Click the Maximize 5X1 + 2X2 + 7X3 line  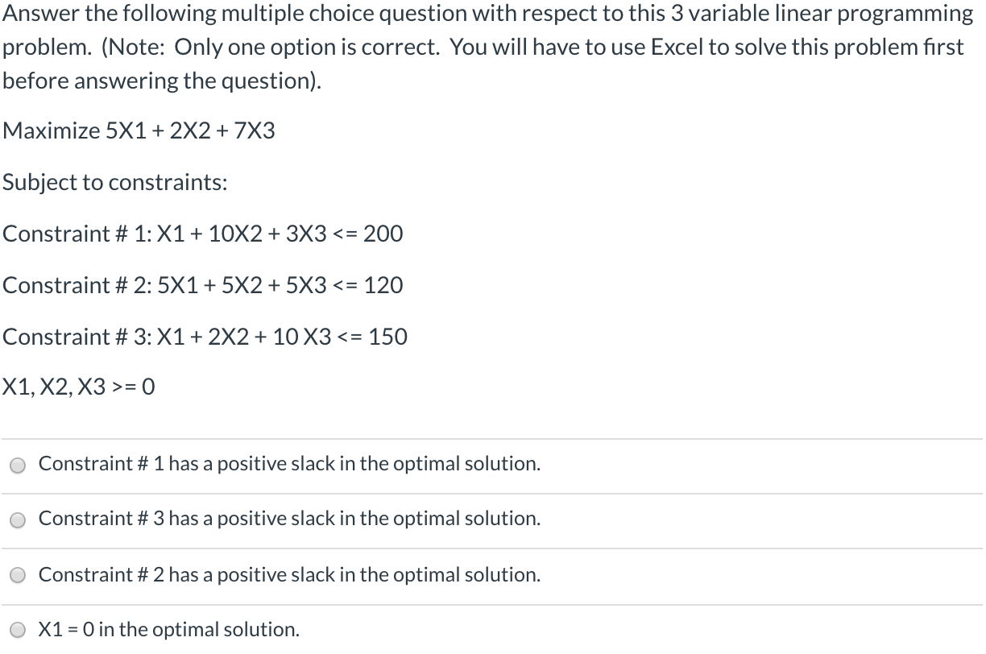(x=139, y=130)
